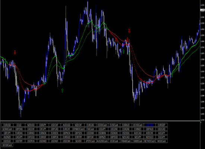This screenshot has height=149, width=205.
Task: Switch to USDJPY pair
Action: click(x=102, y=129)
